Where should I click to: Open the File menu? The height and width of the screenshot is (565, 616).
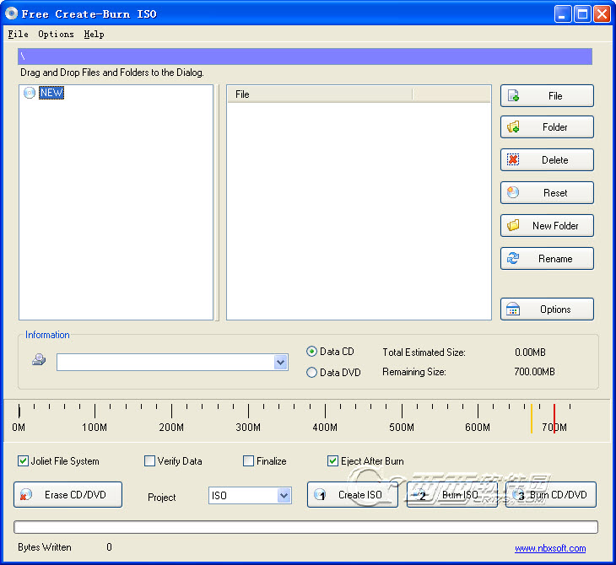coord(18,35)
